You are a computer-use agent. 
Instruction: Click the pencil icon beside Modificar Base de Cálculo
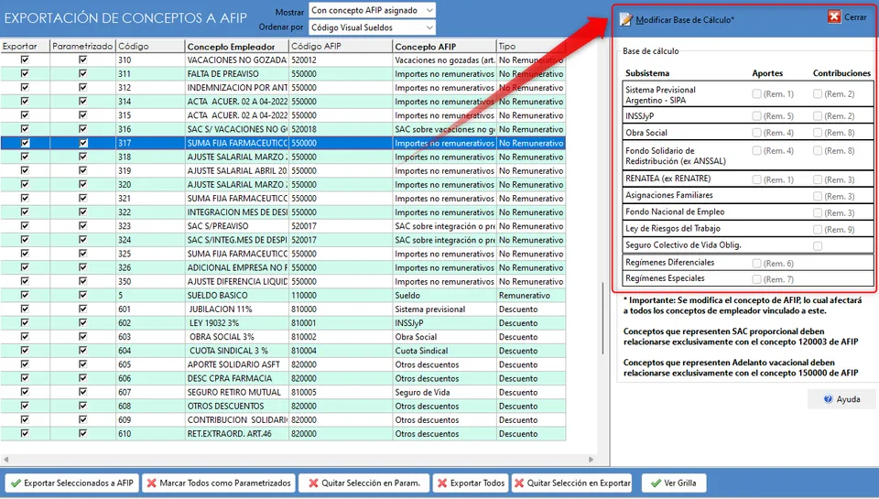(x=626, y=19)
